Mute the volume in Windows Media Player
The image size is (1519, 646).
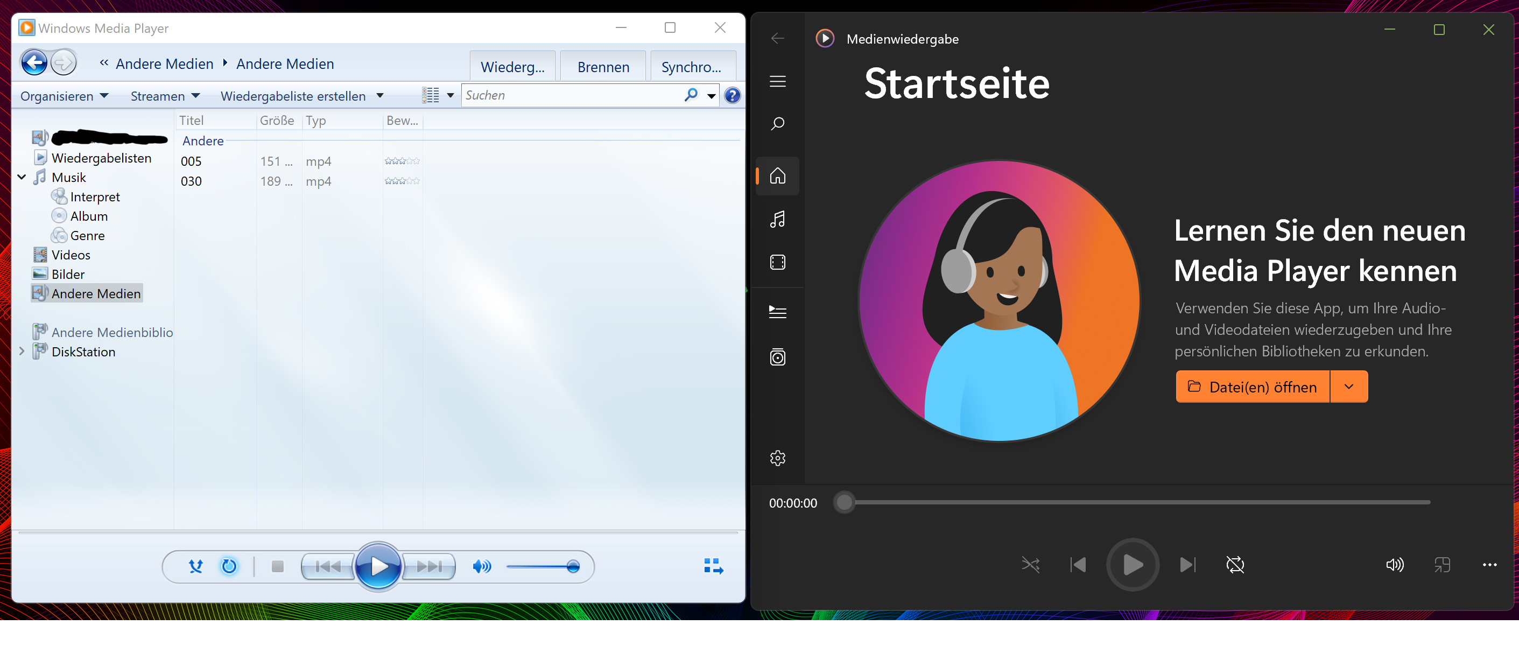pos(481,566)
